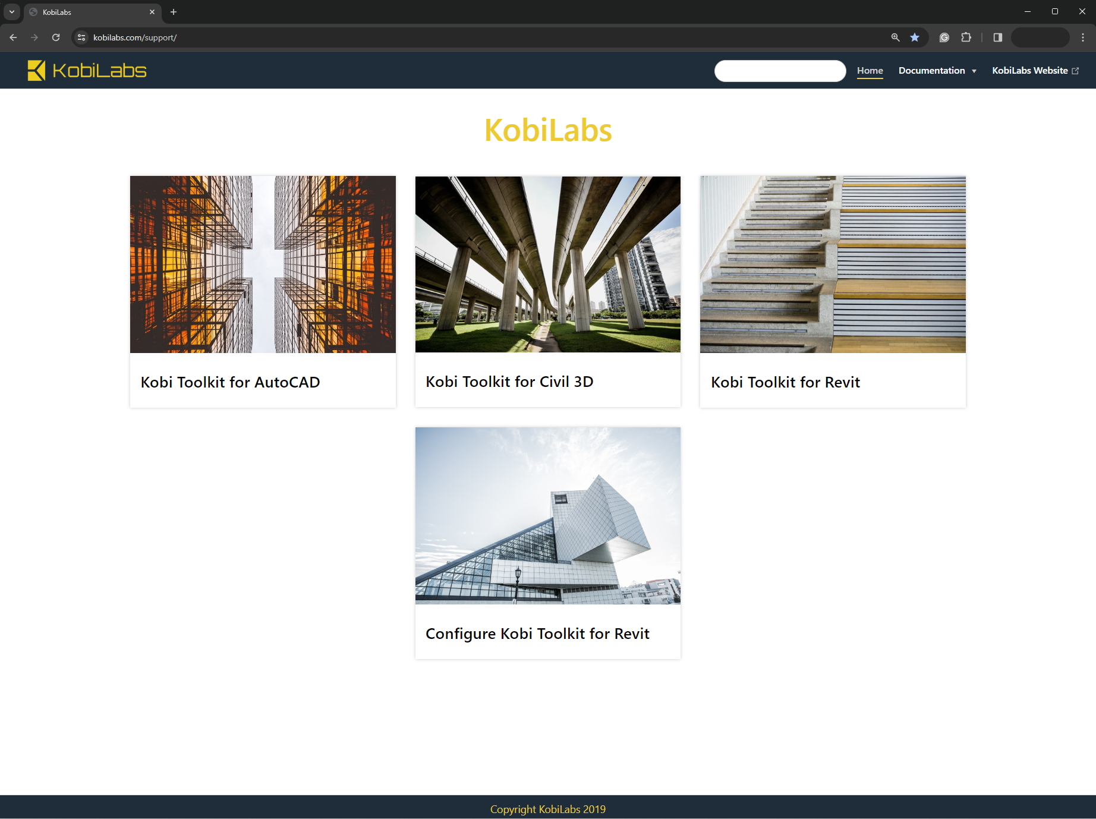1096x819 pixels.
Task: Click inside the site search field
Action: tap(780, 71)
